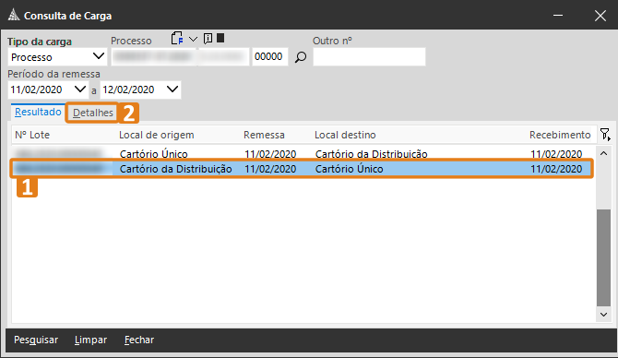The image size is (618, 358).
Task: Minimize the Consulta de Carga window
Action: [x=558, y=16]
